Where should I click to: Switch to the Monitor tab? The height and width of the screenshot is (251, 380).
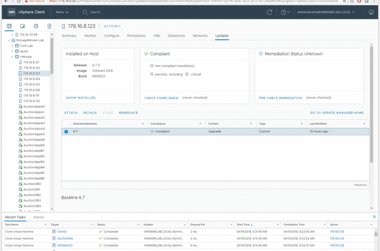(90, 36)
